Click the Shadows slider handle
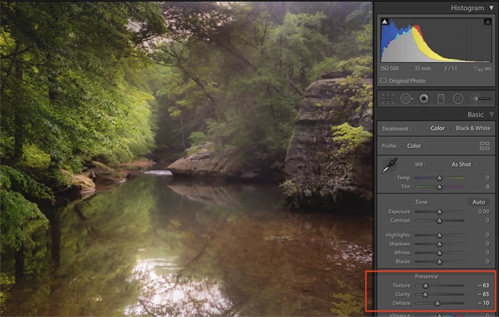The width and height of the screenshot is (499, 317). (440, 244)
